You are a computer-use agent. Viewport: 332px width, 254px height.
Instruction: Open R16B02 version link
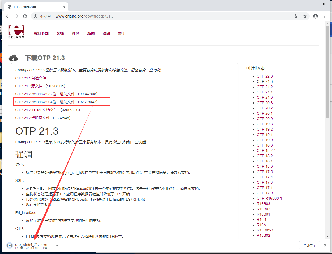[263, 209]
